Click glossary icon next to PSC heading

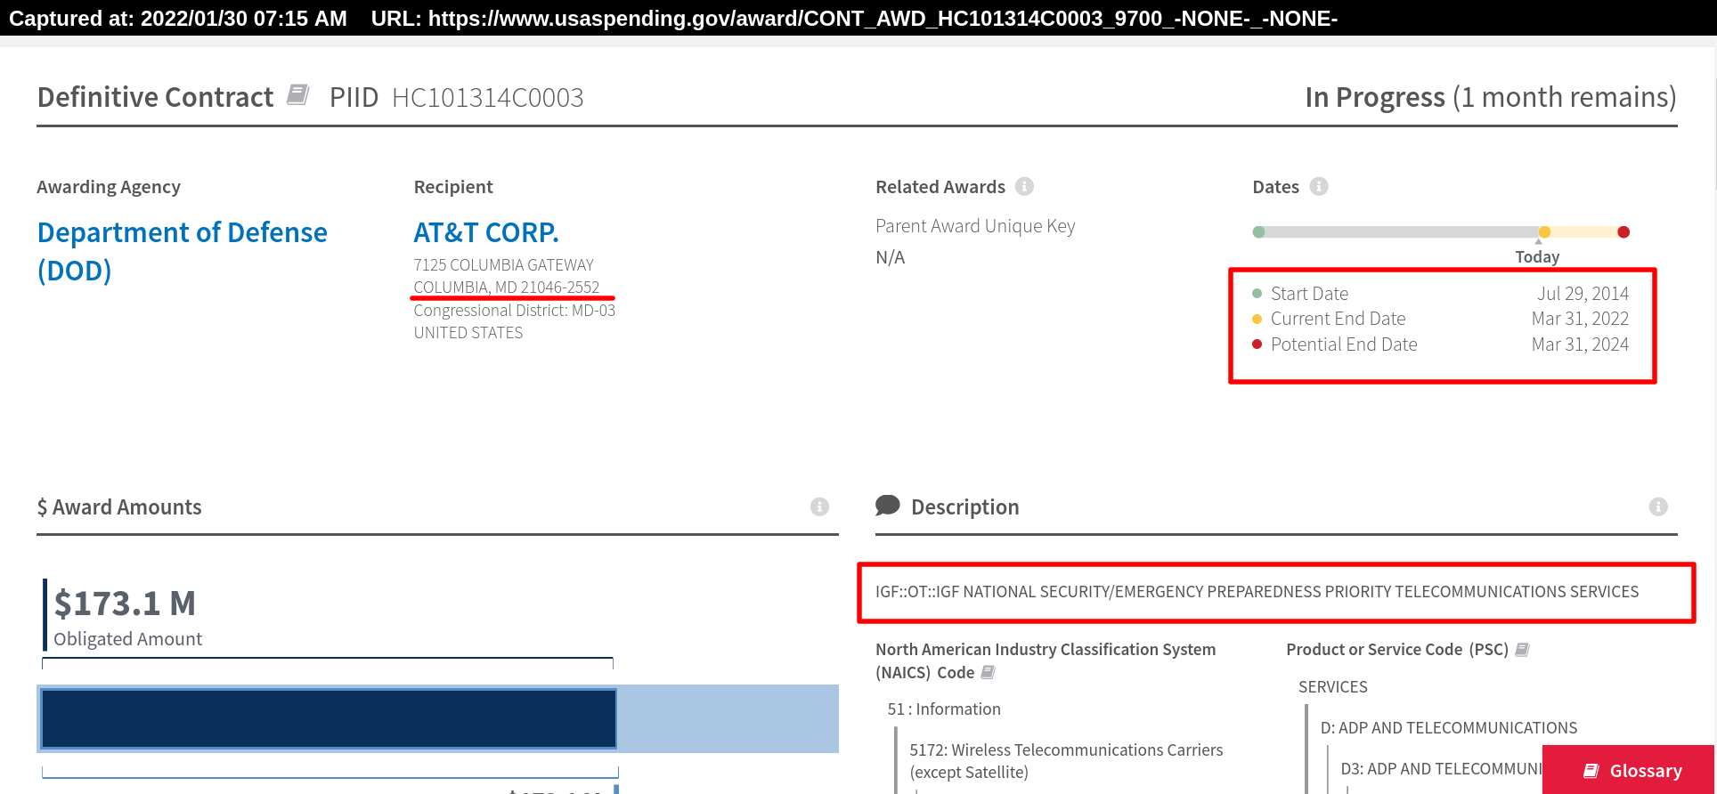[x=1522, y=650]
